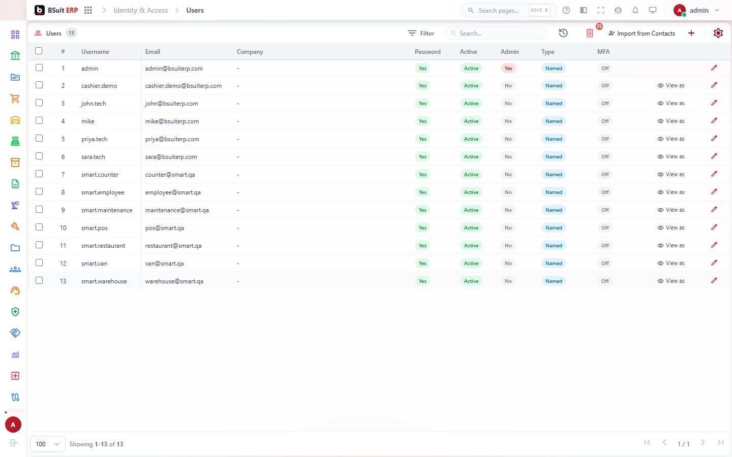Tick the checkbox for smart.pos
Viewport: 732px width, 457px height.
point(39,227)
